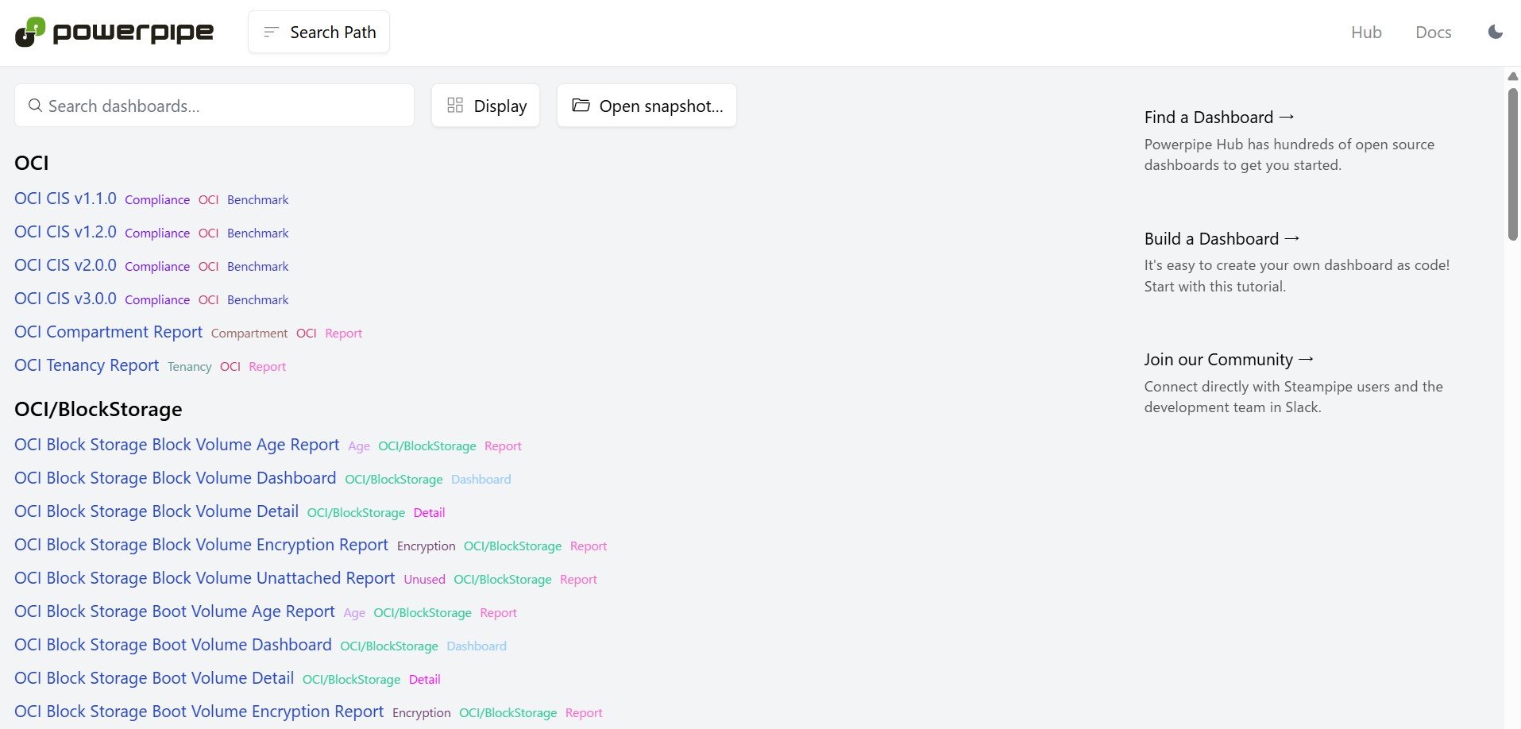This screenshot has width=1521, height=729.
Task: Open OCI Block Storage Block Volume Age Report
Action: tap(176, 445)
